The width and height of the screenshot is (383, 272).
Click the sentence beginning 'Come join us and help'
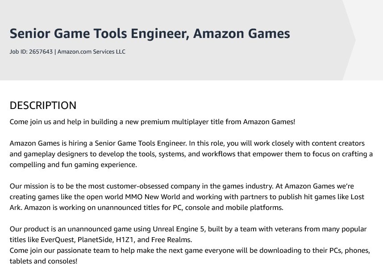click(152, 121)
